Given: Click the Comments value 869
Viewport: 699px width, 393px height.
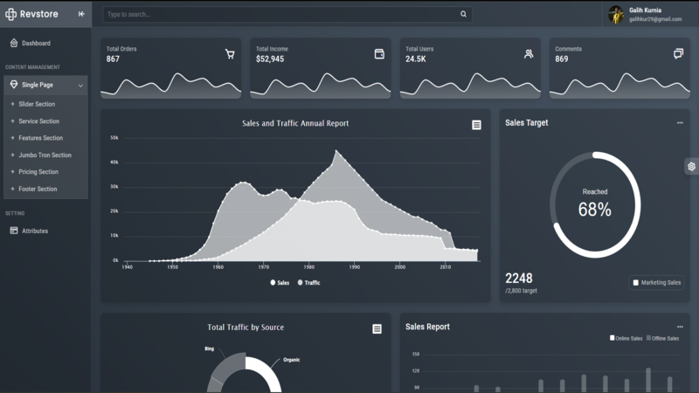Looking at the screenshot, I should click(562, 59).
